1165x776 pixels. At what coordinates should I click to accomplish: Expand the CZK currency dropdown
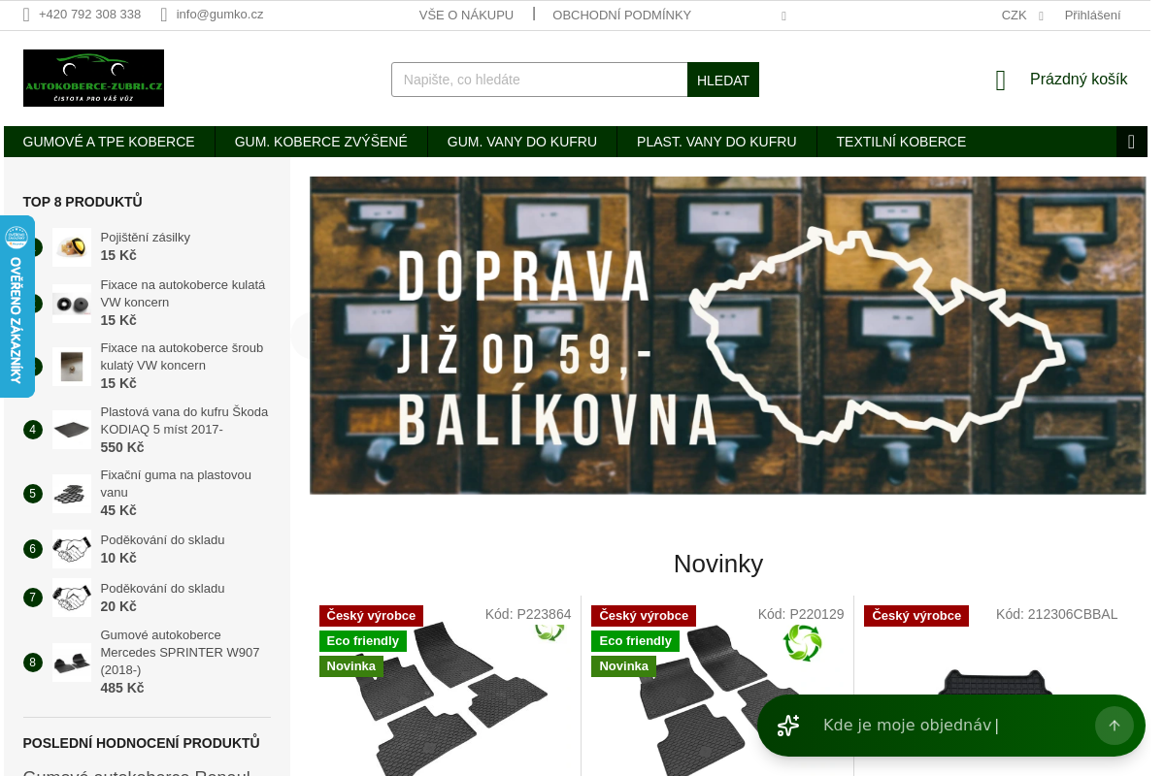click(x=1022, y=15)
